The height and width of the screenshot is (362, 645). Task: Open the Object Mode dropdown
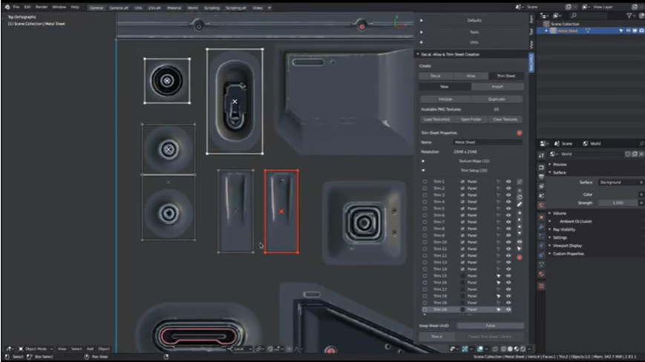click(37, 349)
